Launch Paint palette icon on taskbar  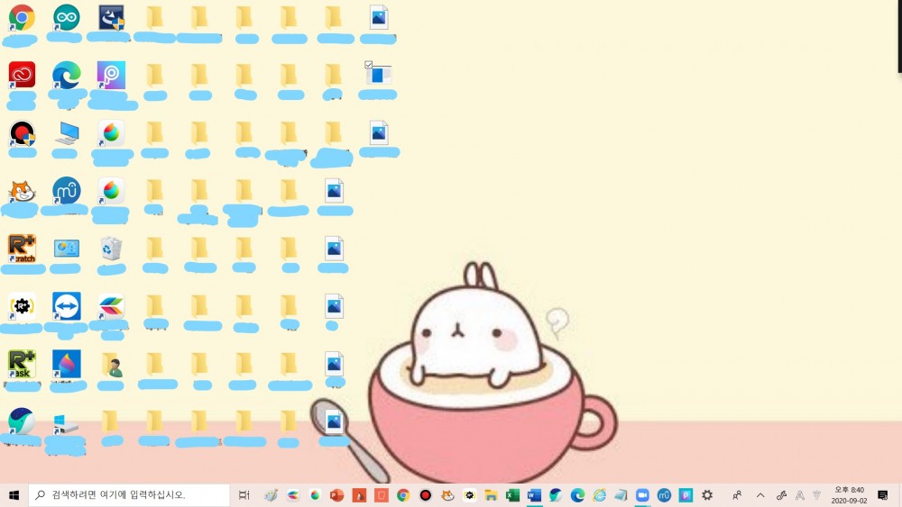coord(271,495)
